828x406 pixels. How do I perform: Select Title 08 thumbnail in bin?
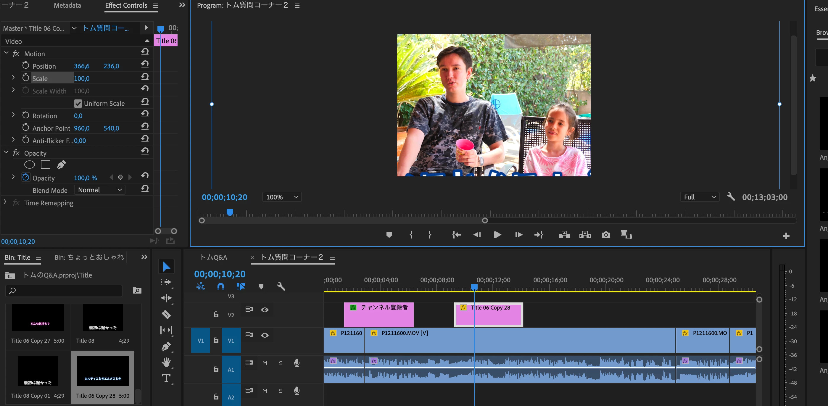pos(103,318)
